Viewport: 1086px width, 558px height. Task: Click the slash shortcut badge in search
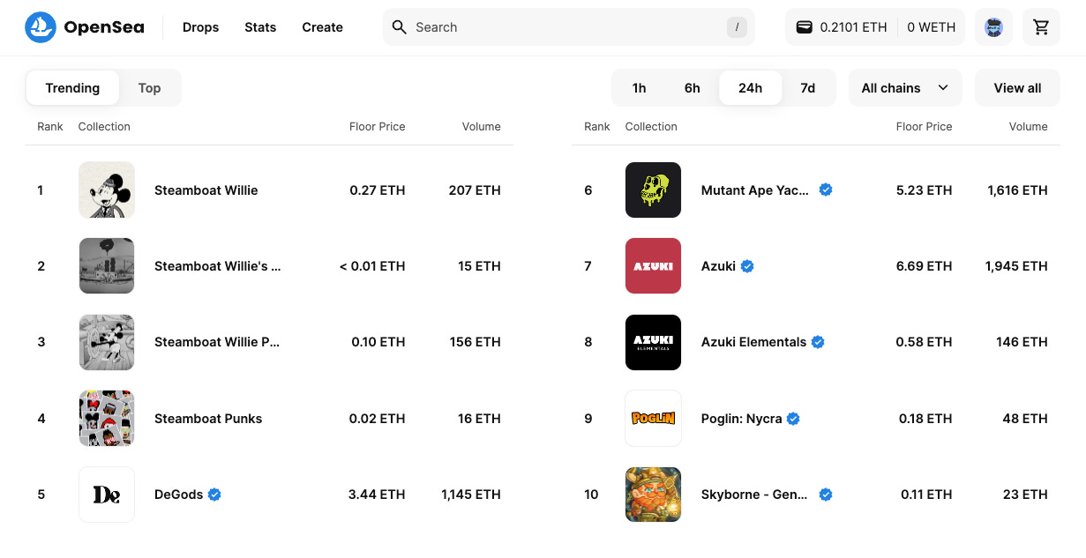click(x=737, y=27)
